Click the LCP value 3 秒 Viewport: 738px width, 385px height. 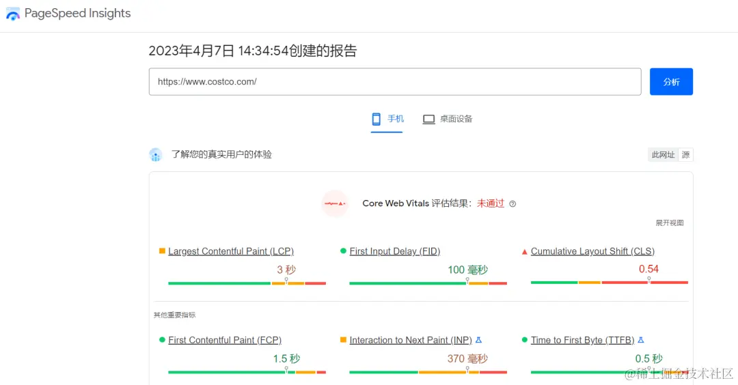coord(286,270)
